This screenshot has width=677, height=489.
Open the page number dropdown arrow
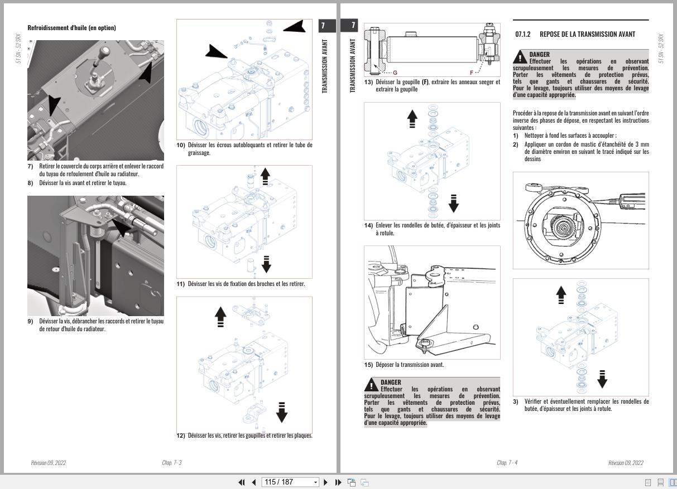(x=315, y=482)
